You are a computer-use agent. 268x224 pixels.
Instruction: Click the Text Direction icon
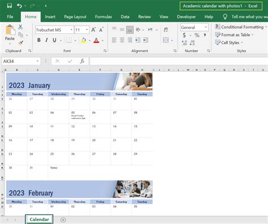point(150,29)
